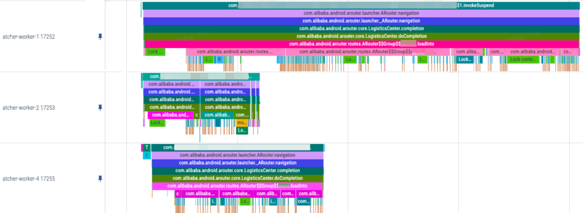Select worker-1 LogisticsCenter.completion slice
Viewport: 583px width, 213px height.
click(361, 29)
